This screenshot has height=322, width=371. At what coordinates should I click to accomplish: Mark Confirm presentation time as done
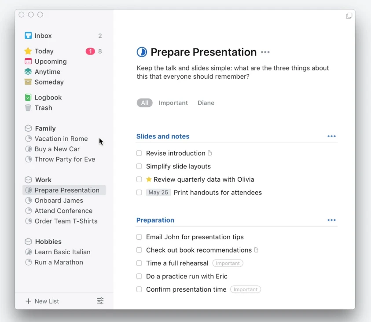point(139,289)
